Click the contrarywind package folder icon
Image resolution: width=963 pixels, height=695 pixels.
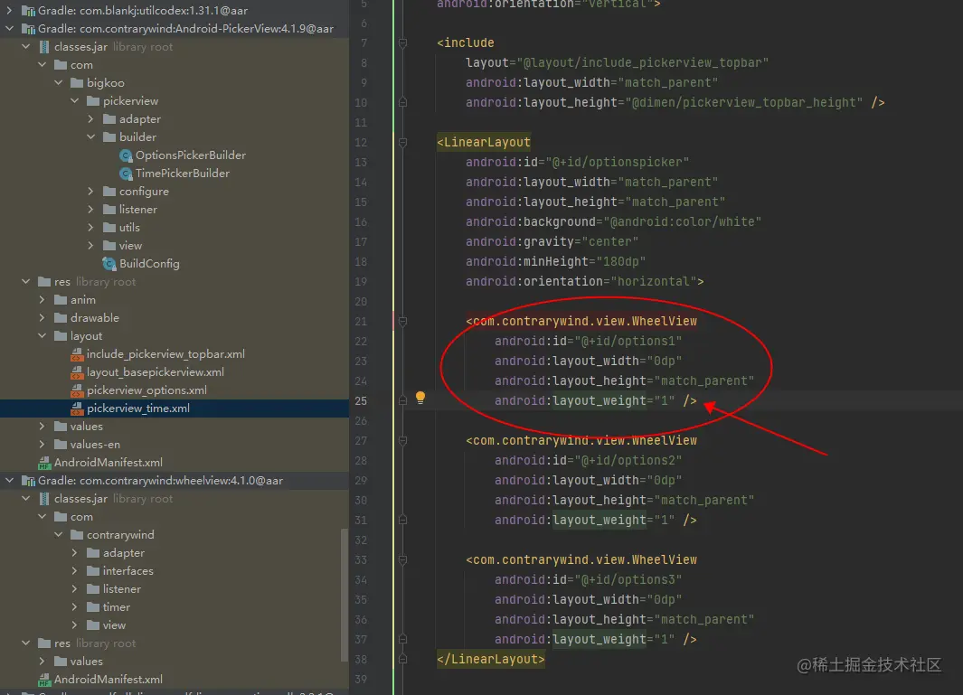click(x=77, y=535)
